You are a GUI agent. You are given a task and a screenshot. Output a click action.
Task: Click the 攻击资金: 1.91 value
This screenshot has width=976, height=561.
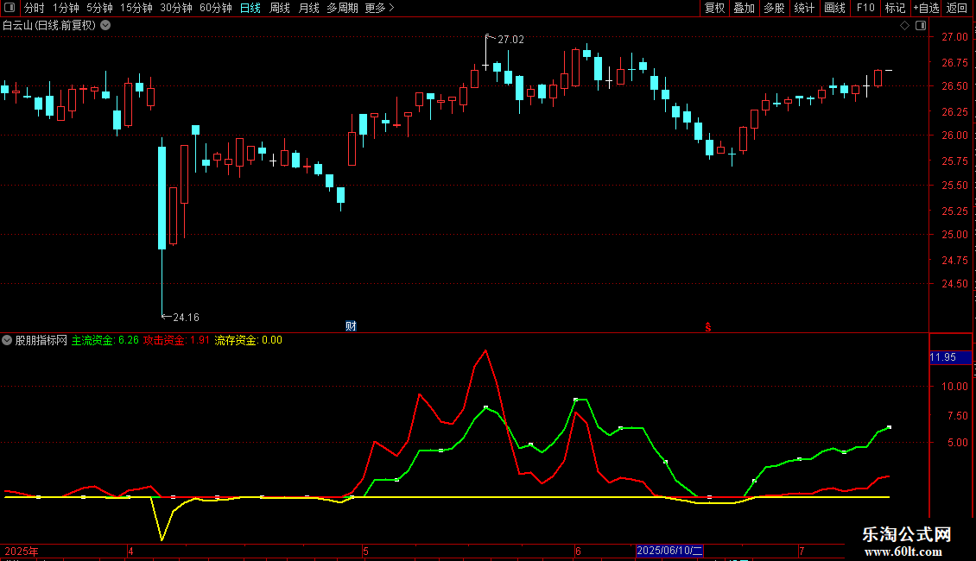177,340
